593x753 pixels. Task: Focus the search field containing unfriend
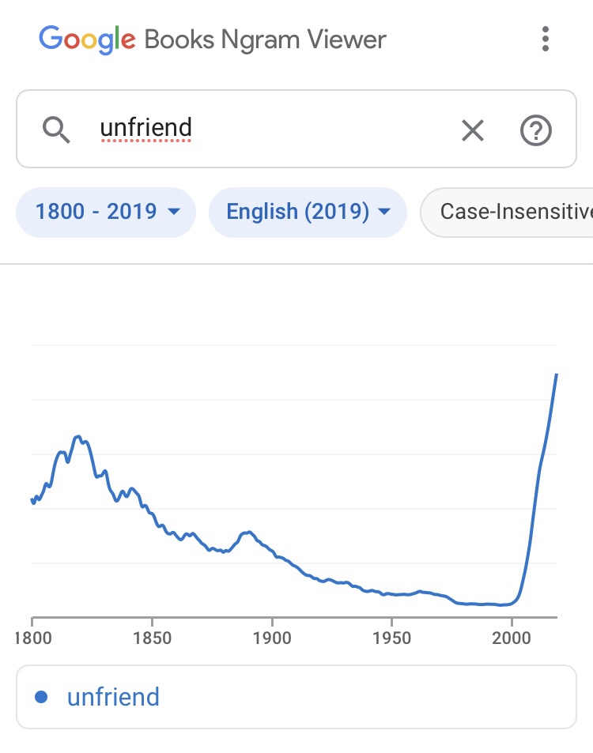coord(269,129)
